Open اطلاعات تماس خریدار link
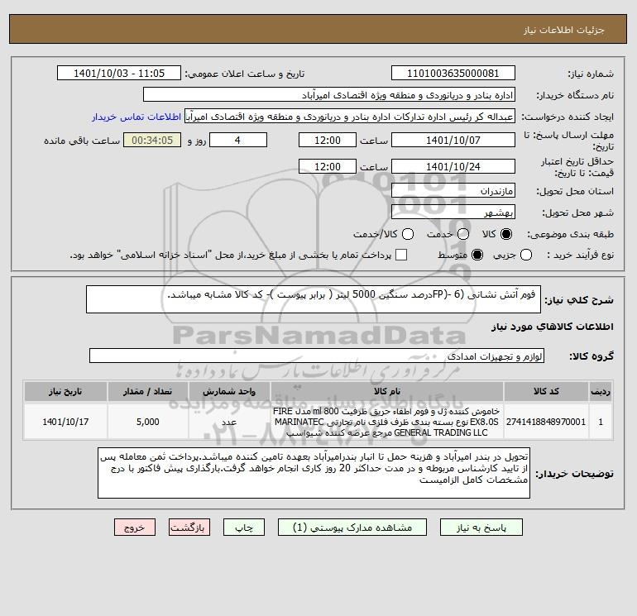Screen dimensions: 637x616 [x=136, y=117]
